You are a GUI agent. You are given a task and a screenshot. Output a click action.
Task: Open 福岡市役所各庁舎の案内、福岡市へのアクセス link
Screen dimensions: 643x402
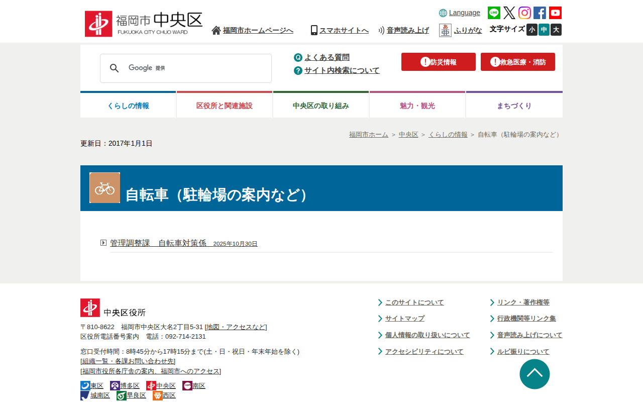(x=151, y=371)
